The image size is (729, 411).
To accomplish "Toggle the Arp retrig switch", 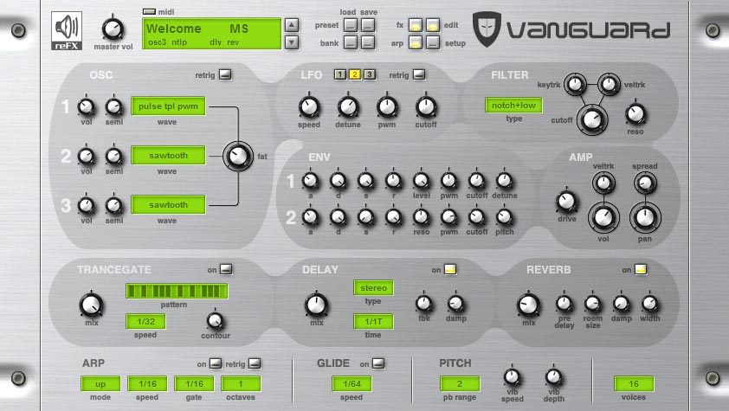I will (x=255, y=363).
